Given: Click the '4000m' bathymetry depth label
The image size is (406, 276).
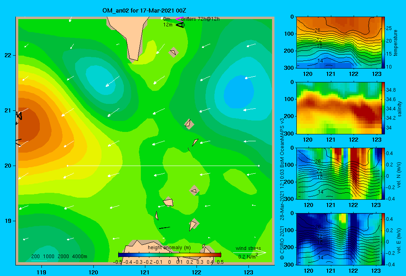Looking at the screenshot, I should click(80, 257).
